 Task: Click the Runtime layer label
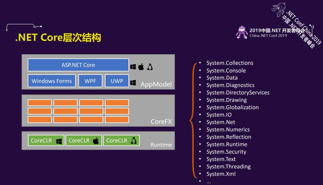pos(161,145)
